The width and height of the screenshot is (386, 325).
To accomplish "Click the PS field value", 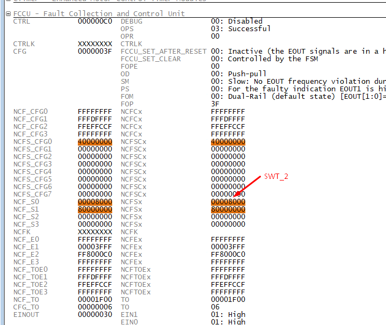I will point(298,89).
